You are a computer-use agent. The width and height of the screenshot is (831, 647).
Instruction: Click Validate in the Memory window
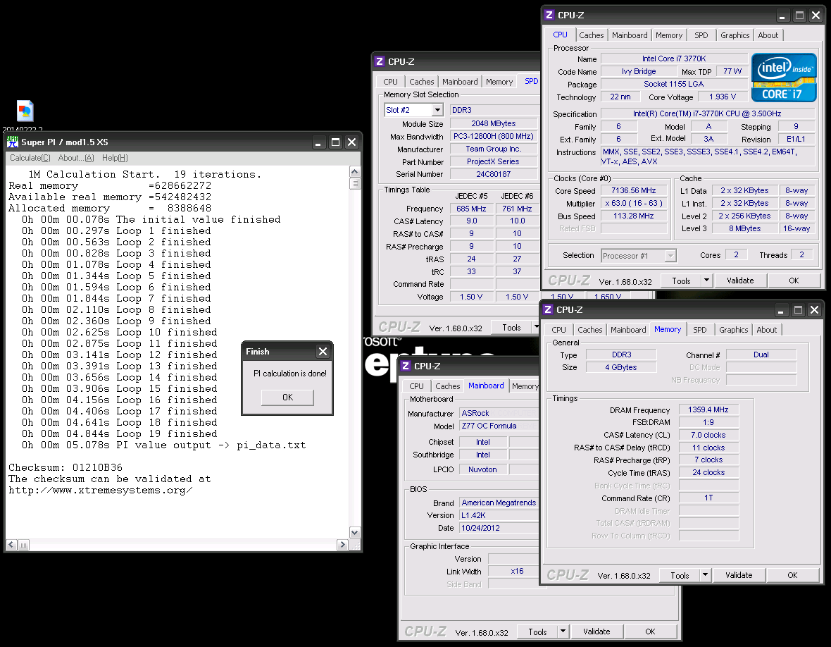[x=738, y=575]
